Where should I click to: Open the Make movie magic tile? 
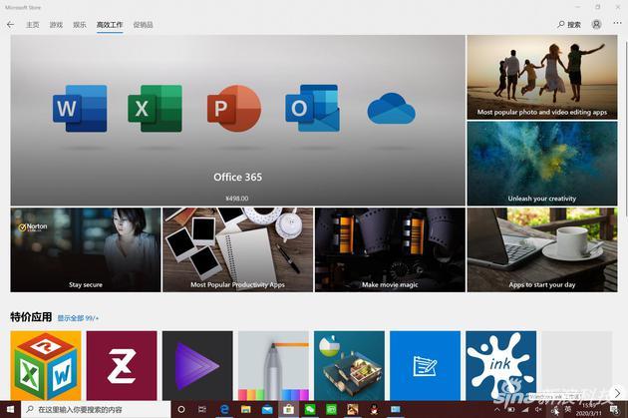(x=390, y=249)
